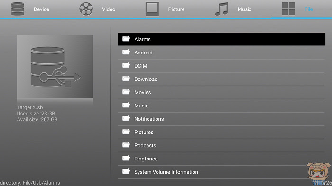Open the Android folder name

tap(143, 53)
